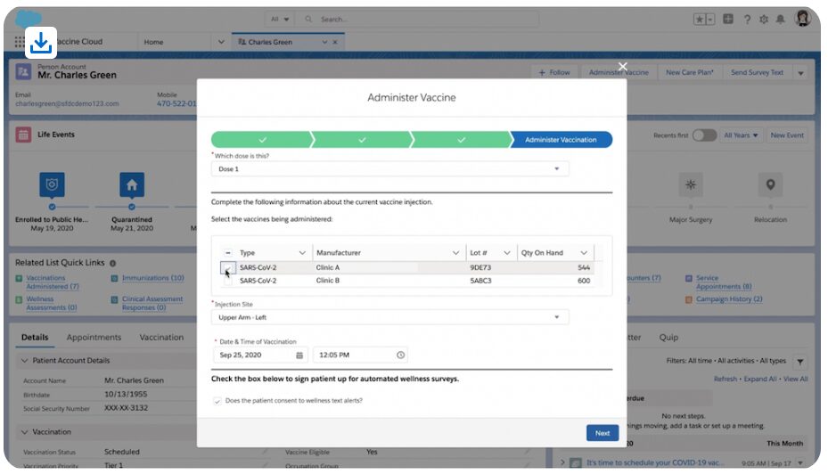Screen dimensions: 828x474
Task: Open the Which dose dropdown
Action: pos(389,168)
